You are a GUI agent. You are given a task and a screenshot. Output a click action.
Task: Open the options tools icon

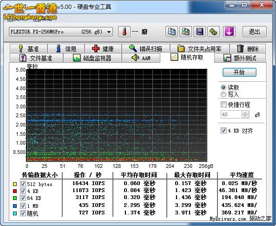point(214,32)
